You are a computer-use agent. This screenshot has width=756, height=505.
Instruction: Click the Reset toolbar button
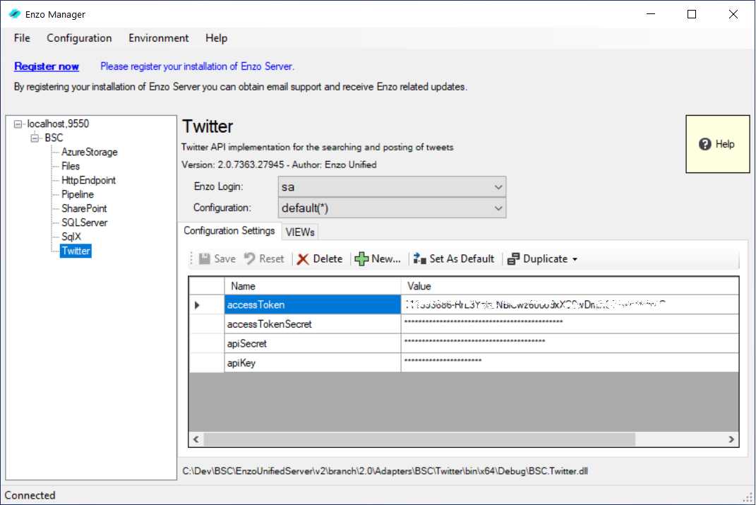pyautogui.click(x=264, y=259)
